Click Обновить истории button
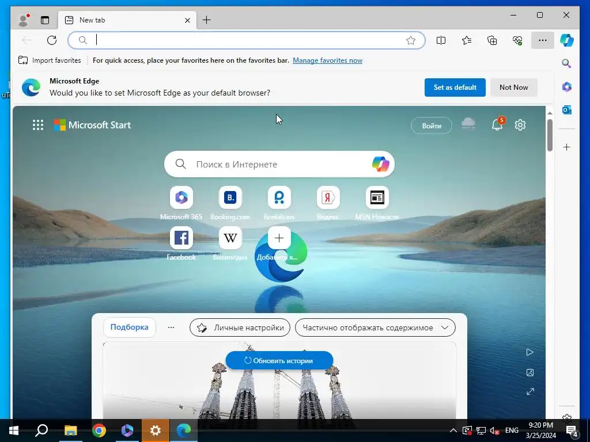590x442 pixels. (279, 360)
